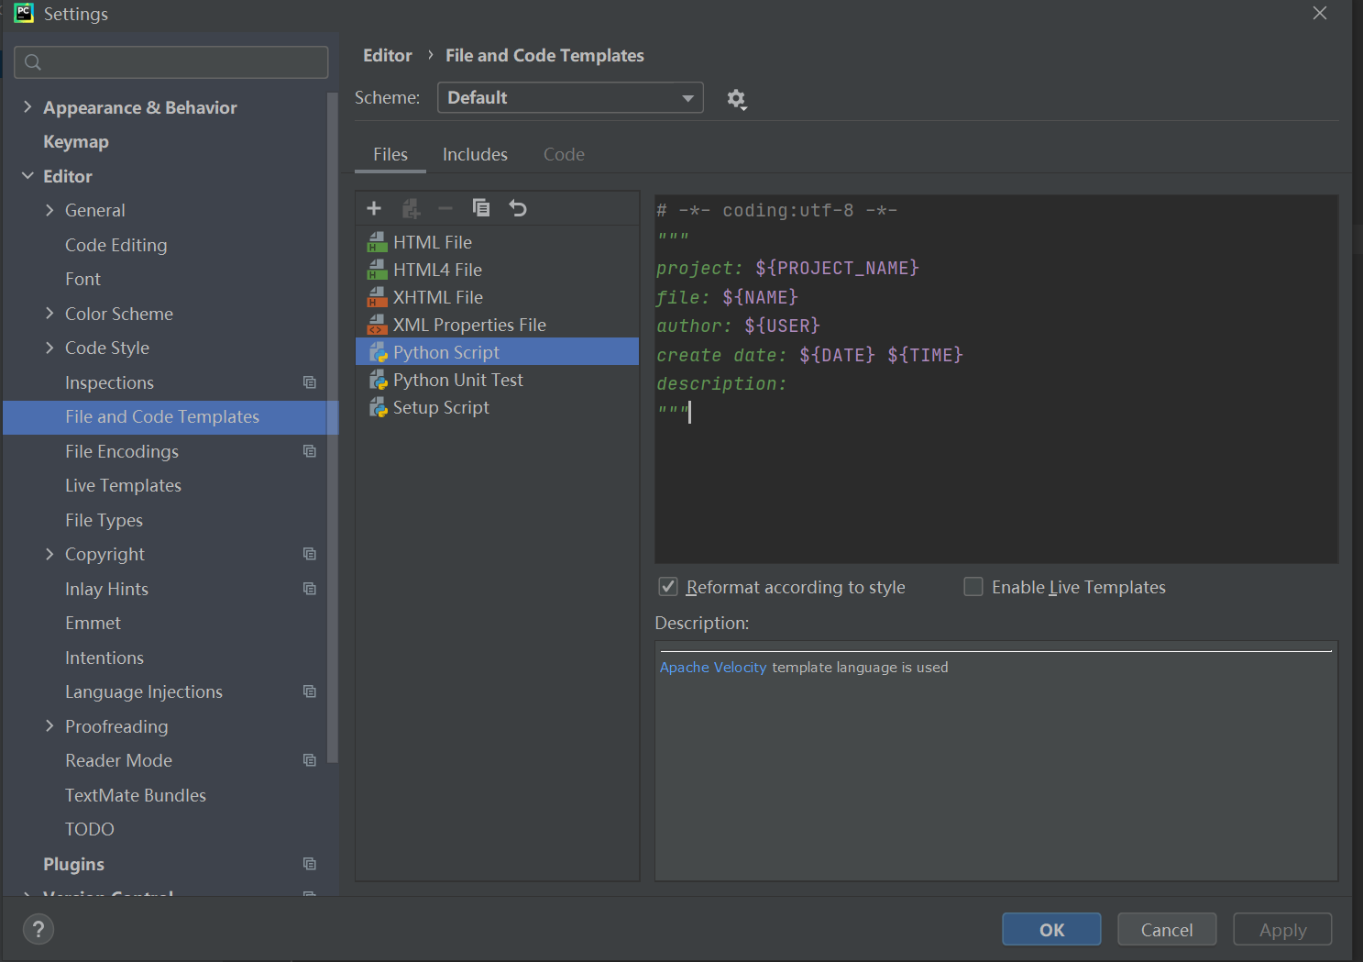Expand the General subsection

coord(49,210)
